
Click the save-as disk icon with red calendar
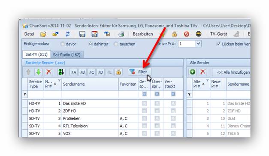point(94,34)
